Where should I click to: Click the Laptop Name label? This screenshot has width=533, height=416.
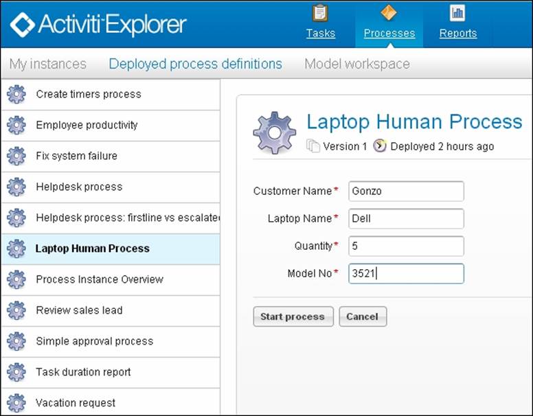point(299,218)
